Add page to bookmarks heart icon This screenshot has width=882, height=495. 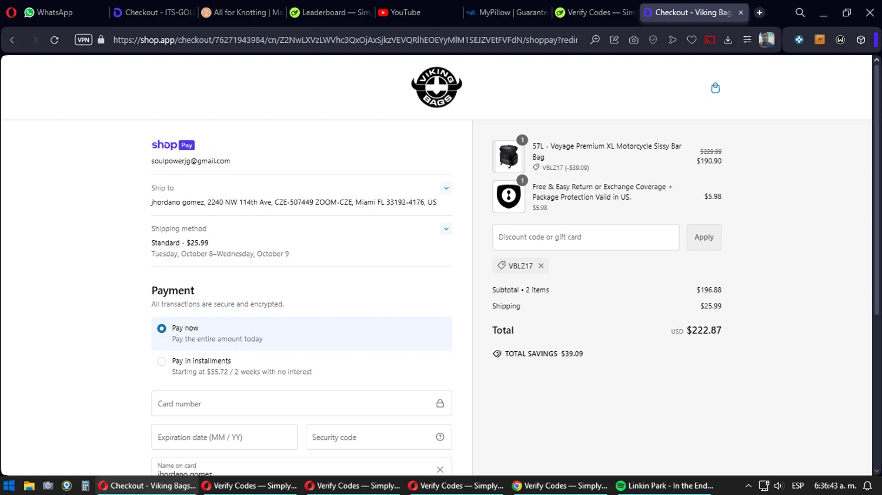click(x=691, y=40)
